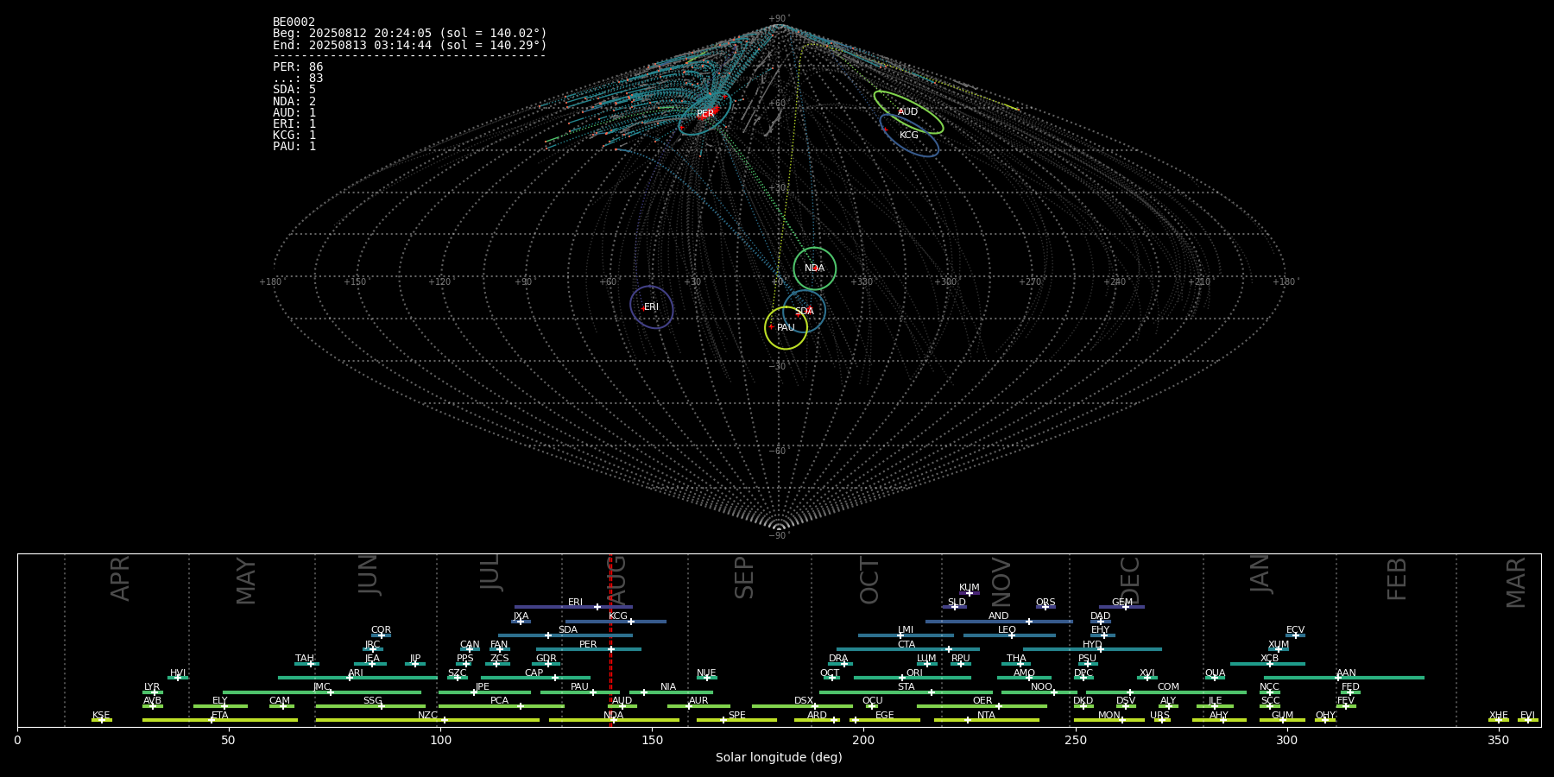Select the XHE shower bar in timeline
The width and height of the screenshot is (1554, 777).
[x=1499, y=720]
